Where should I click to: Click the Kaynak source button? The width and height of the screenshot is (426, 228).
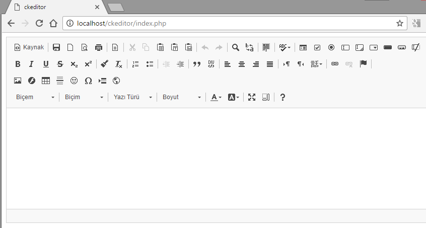tap(29, 47)
